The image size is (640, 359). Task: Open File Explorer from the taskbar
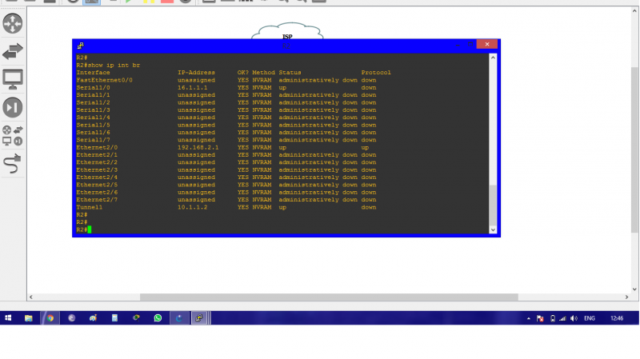29,318
